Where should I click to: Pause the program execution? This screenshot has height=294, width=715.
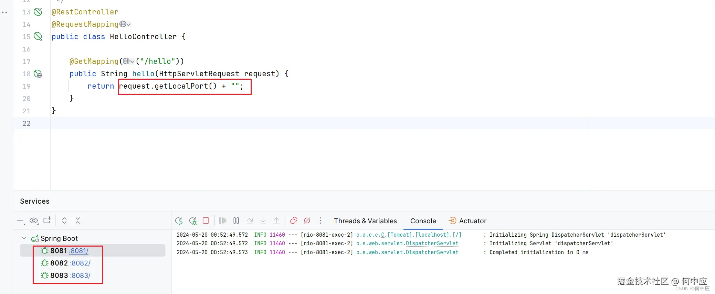236,220
